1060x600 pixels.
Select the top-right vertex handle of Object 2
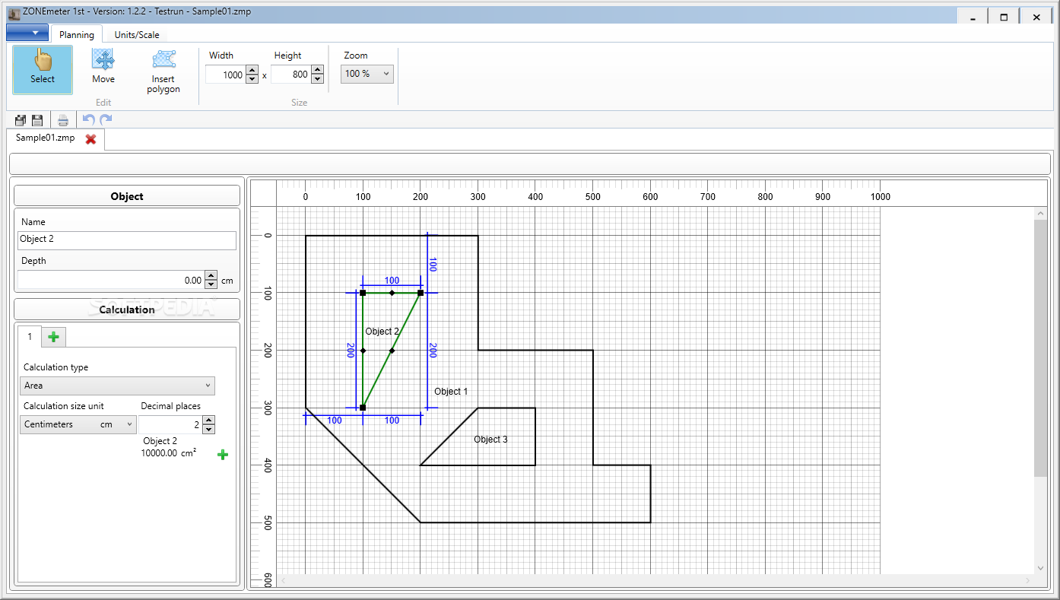[x=421, y=293]
